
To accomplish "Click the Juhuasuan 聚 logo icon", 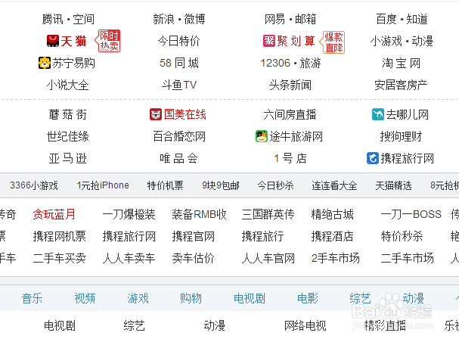I will [269, 41].
